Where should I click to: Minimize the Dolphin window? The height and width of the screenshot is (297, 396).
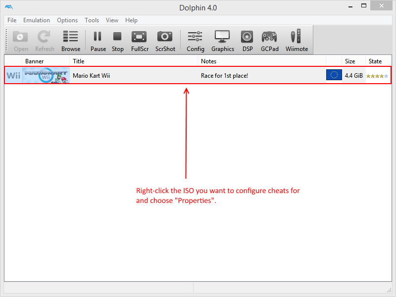350,6
